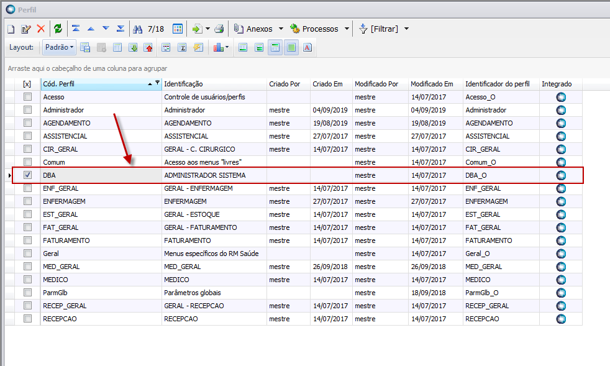This screenshot has height=366, width=610.
Task: Click the greyed-out delete layout icon
Action: (x=101, y=47)
